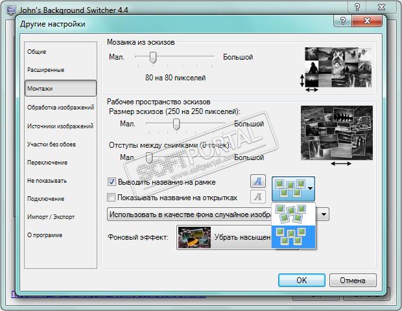Image resolution: width=402 pixels, height=311 pixels.
Task: Toggle Выводить название на рамке checkbox
Action: pos(112,182)
